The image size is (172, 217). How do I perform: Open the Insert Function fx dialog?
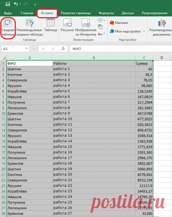[63, 49]
